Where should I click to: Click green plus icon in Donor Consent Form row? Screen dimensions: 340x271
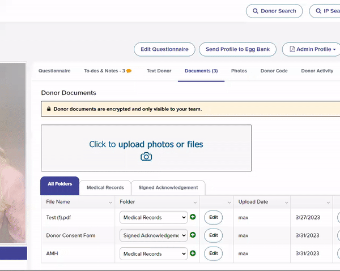tap(193, 235)
